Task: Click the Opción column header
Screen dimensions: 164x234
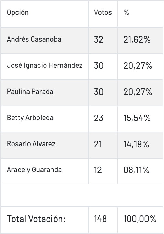Action: 45,14
